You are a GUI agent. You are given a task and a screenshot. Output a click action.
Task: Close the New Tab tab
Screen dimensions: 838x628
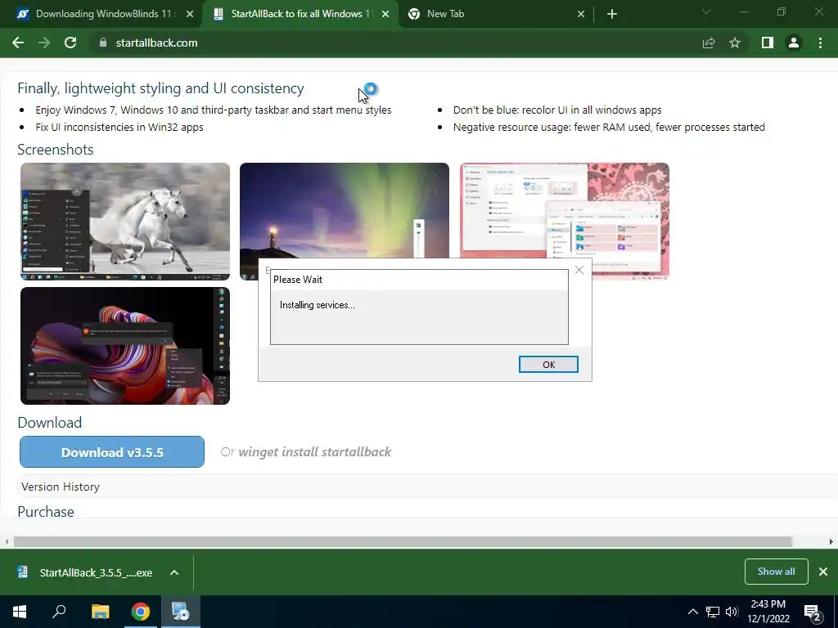point(581,14)
